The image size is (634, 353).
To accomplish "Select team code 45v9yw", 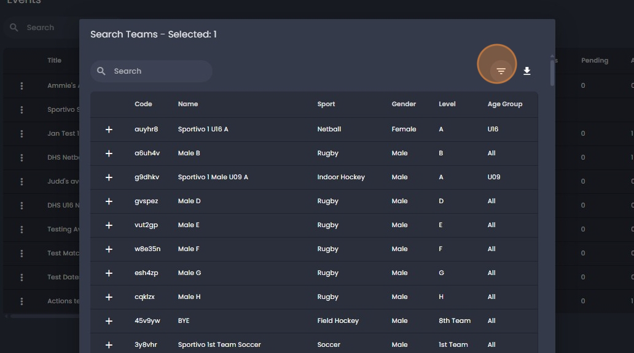I will [x=147, y=320].
